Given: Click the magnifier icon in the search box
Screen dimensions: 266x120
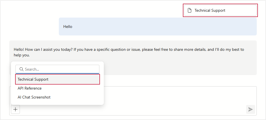Looking at the screenshot, I should pos(21,69).
